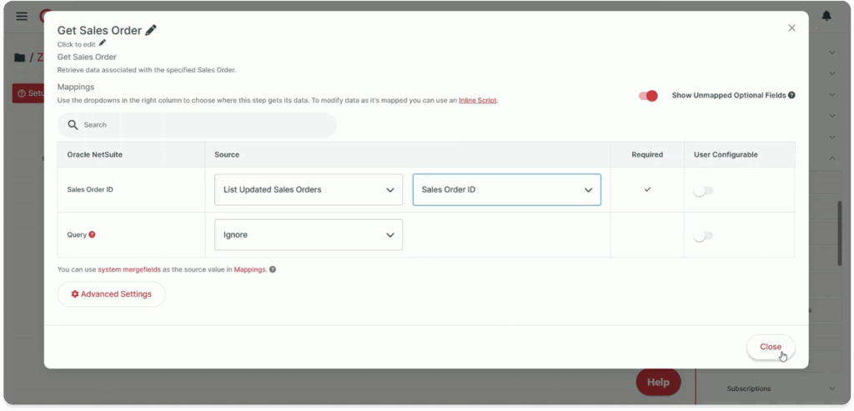Toggle Show Unmapped Optional Fields switch
Viewport: 854px width, 411px height.
pyautogui.click(x=648, y=96)
